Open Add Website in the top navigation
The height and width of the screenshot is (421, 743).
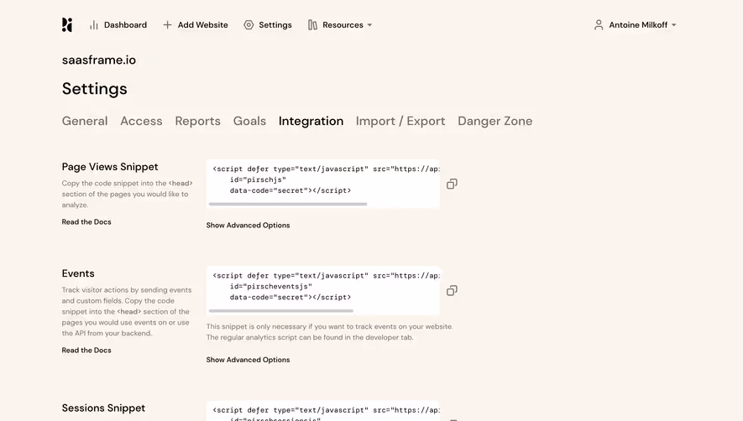point(196,24)
